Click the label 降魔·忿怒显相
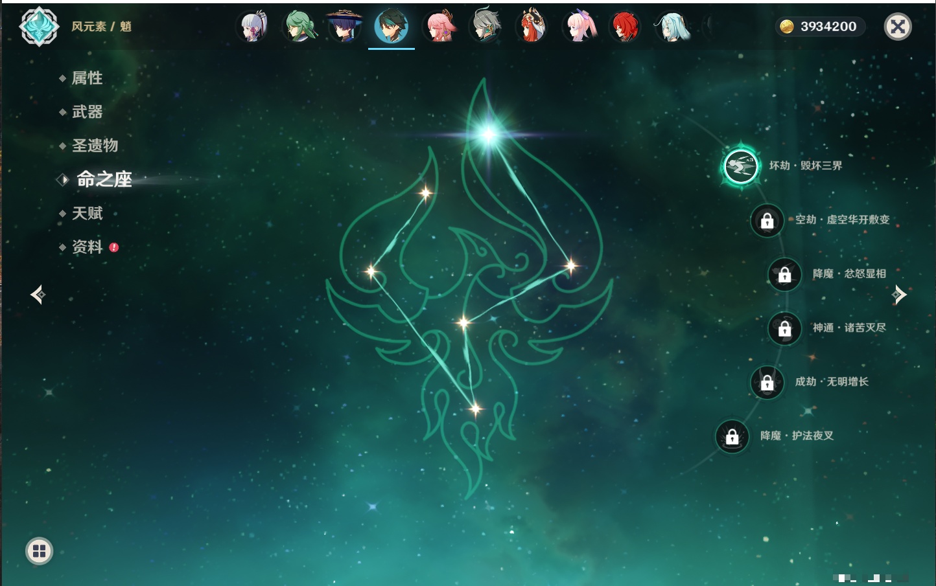The height and width of the screenshot is (586, 936). [x=849, y=274]
